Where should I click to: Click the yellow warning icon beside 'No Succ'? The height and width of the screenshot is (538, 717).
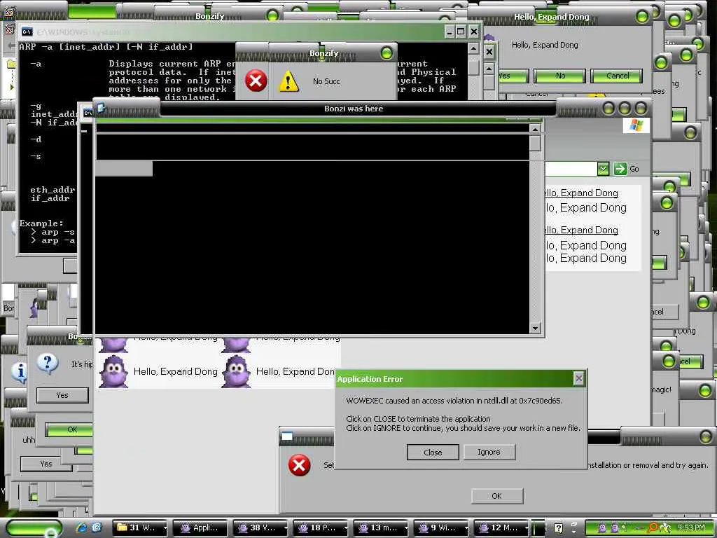coord(288,81)
